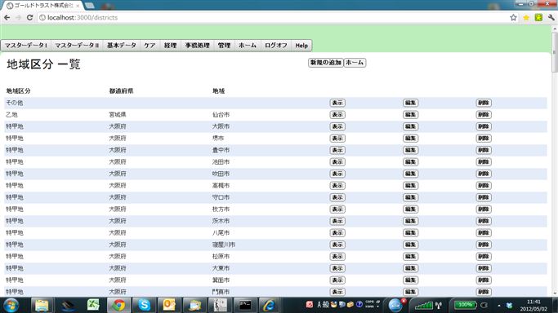Open マスターデータI menu
Image resolution: width=558 pixels, height=313 pixels.
point(26,46)
